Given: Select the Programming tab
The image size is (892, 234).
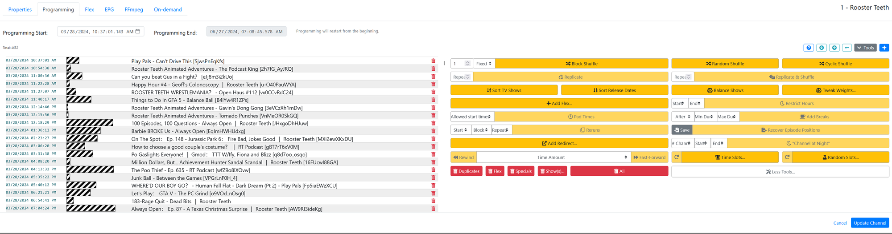Looking at the screenshot, I should click(58, 9).
